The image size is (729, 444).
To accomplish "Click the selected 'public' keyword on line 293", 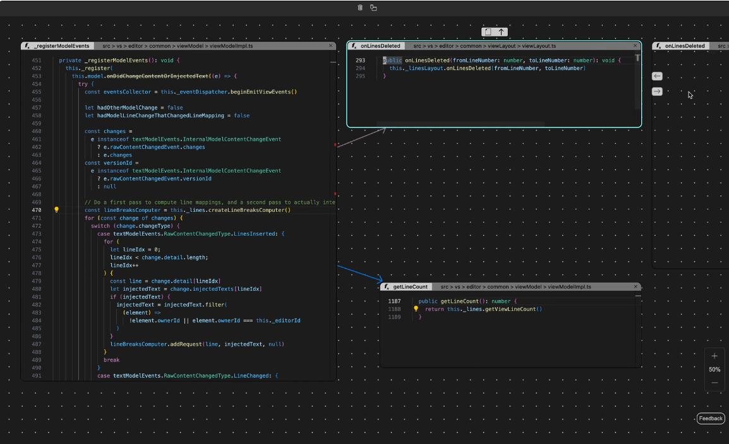I will coord(392,61).
